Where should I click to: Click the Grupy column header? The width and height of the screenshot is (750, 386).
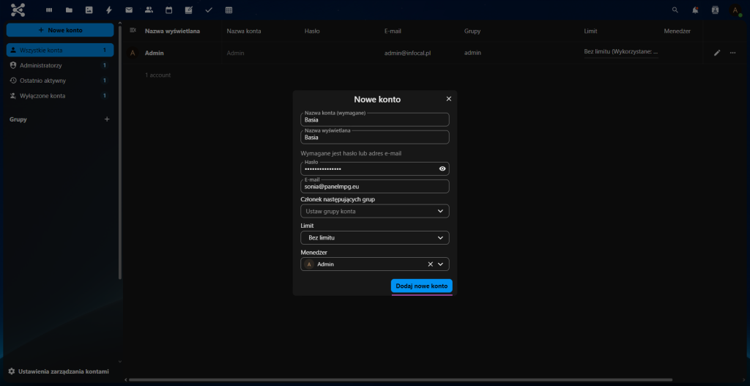[x=472, y=31]
